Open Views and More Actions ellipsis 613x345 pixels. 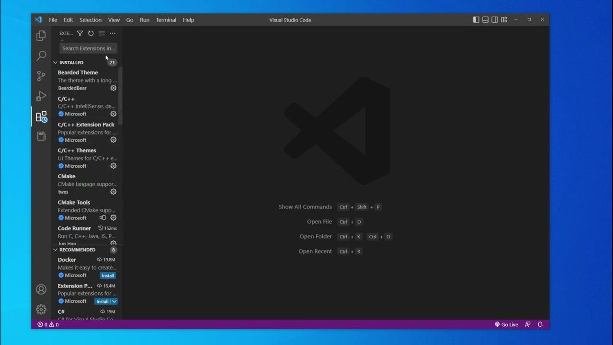pos(113,33)
